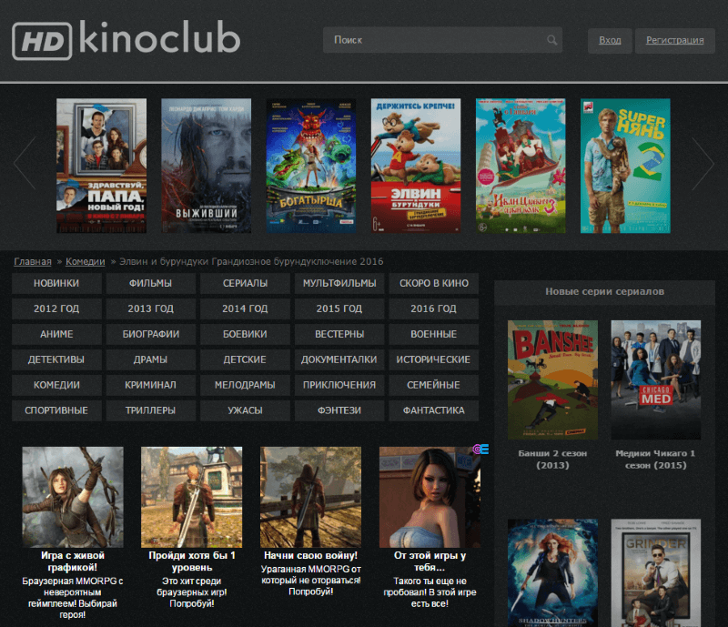Open the Спортивные genre
This screenshot has height=627, width=728.
pyautogui.click(x=56, y=411)
